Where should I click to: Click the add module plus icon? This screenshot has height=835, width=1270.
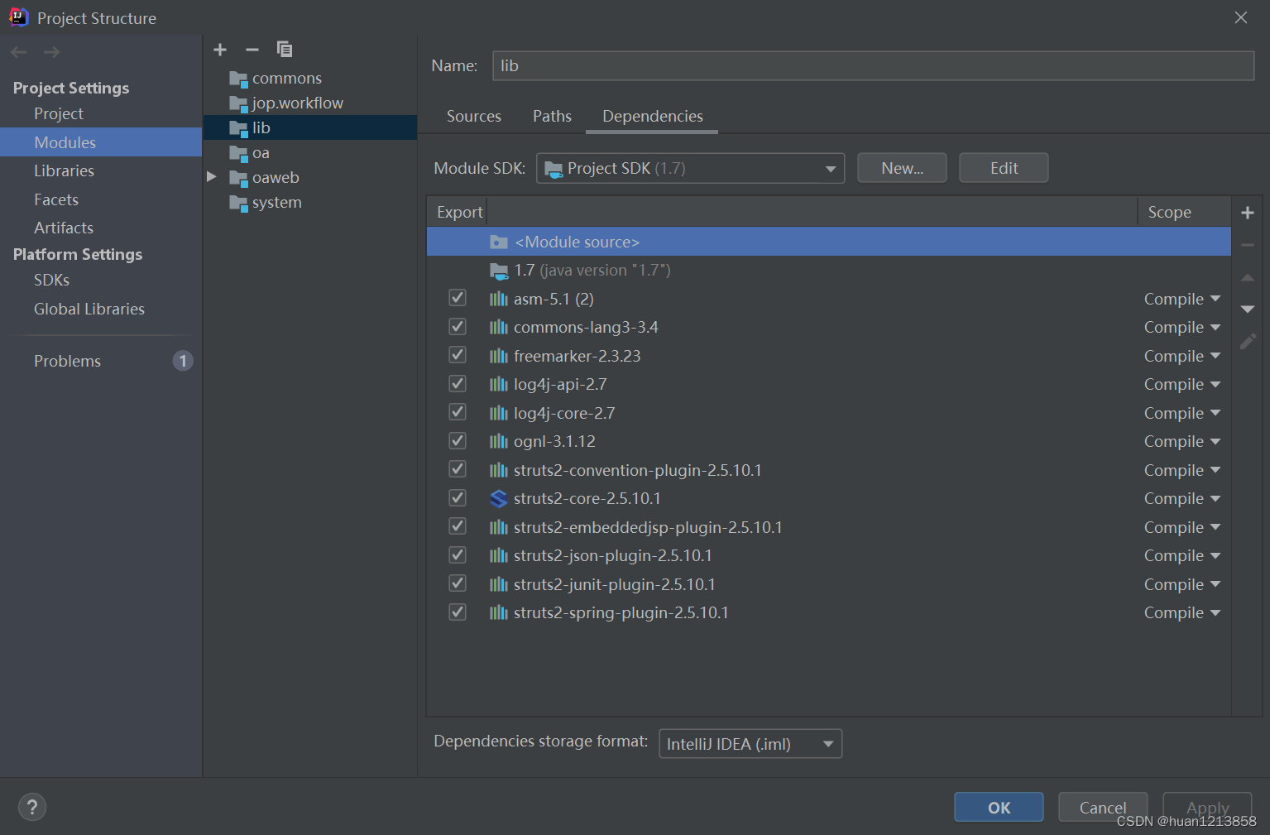click(220, 50)
